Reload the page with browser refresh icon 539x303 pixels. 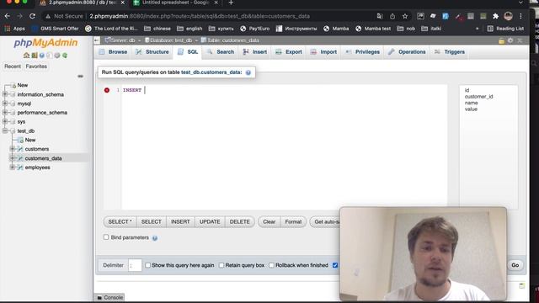(x=32, y=16)
